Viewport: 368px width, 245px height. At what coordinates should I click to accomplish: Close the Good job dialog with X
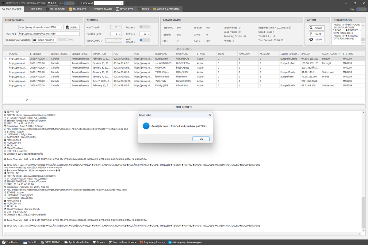click(x=210, y=115)
